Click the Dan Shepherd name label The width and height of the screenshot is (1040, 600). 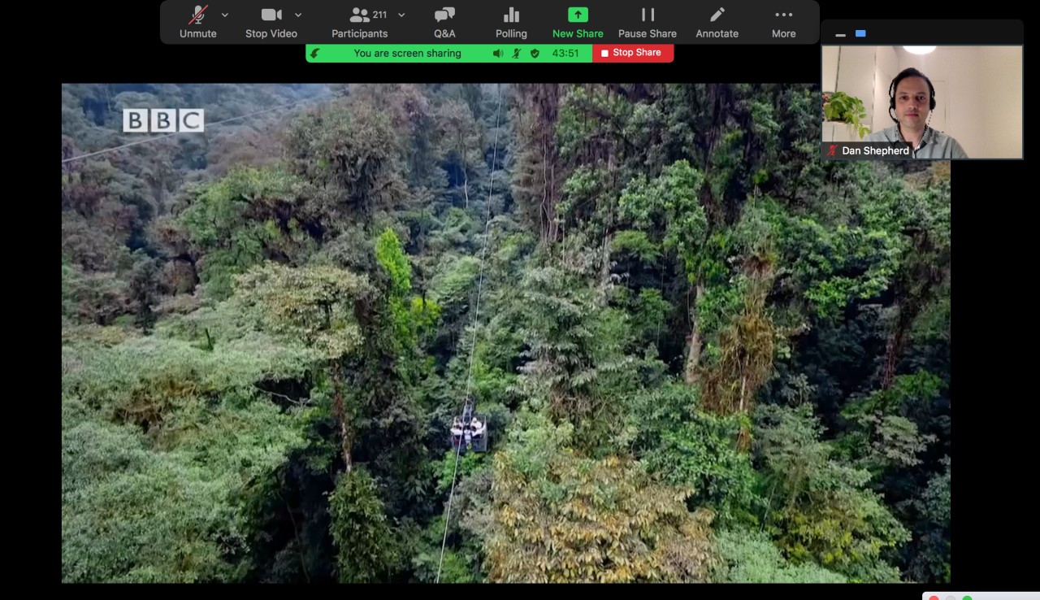click(875, 150)
